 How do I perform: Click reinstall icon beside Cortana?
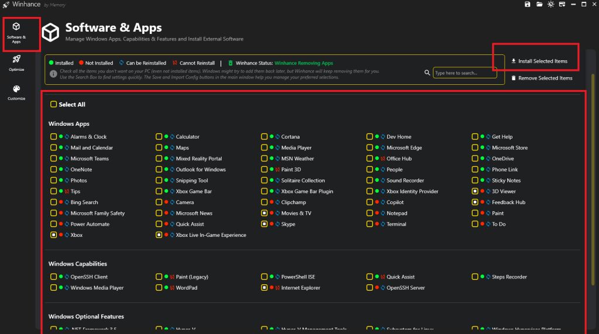click(x=278, y=136)
